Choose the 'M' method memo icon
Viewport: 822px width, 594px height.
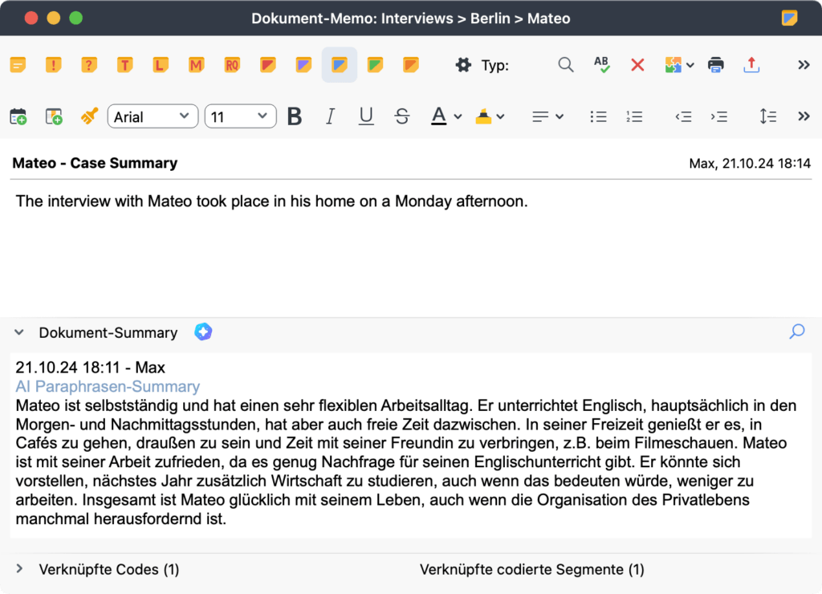pos(196,65)
